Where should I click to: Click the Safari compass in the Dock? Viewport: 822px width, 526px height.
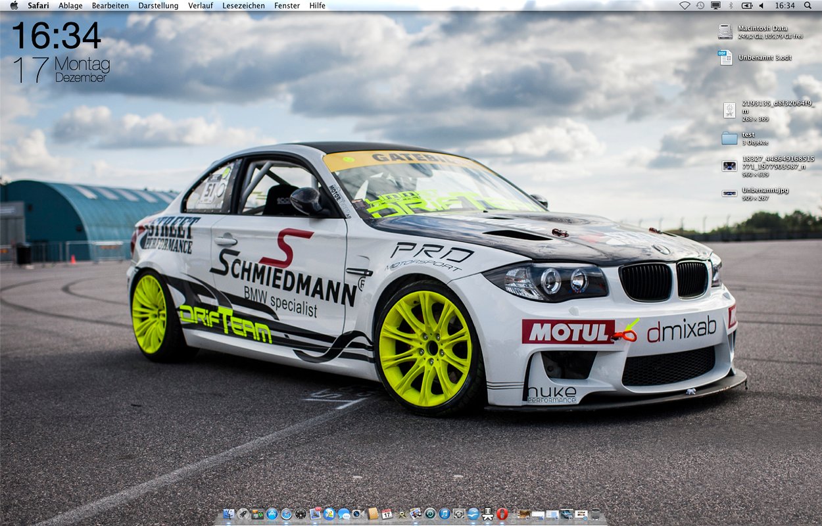286,514
